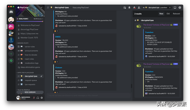This screenshot has width=190, height=110.
Task: Toggle the member list icon
Action: (x=139, y=8)
